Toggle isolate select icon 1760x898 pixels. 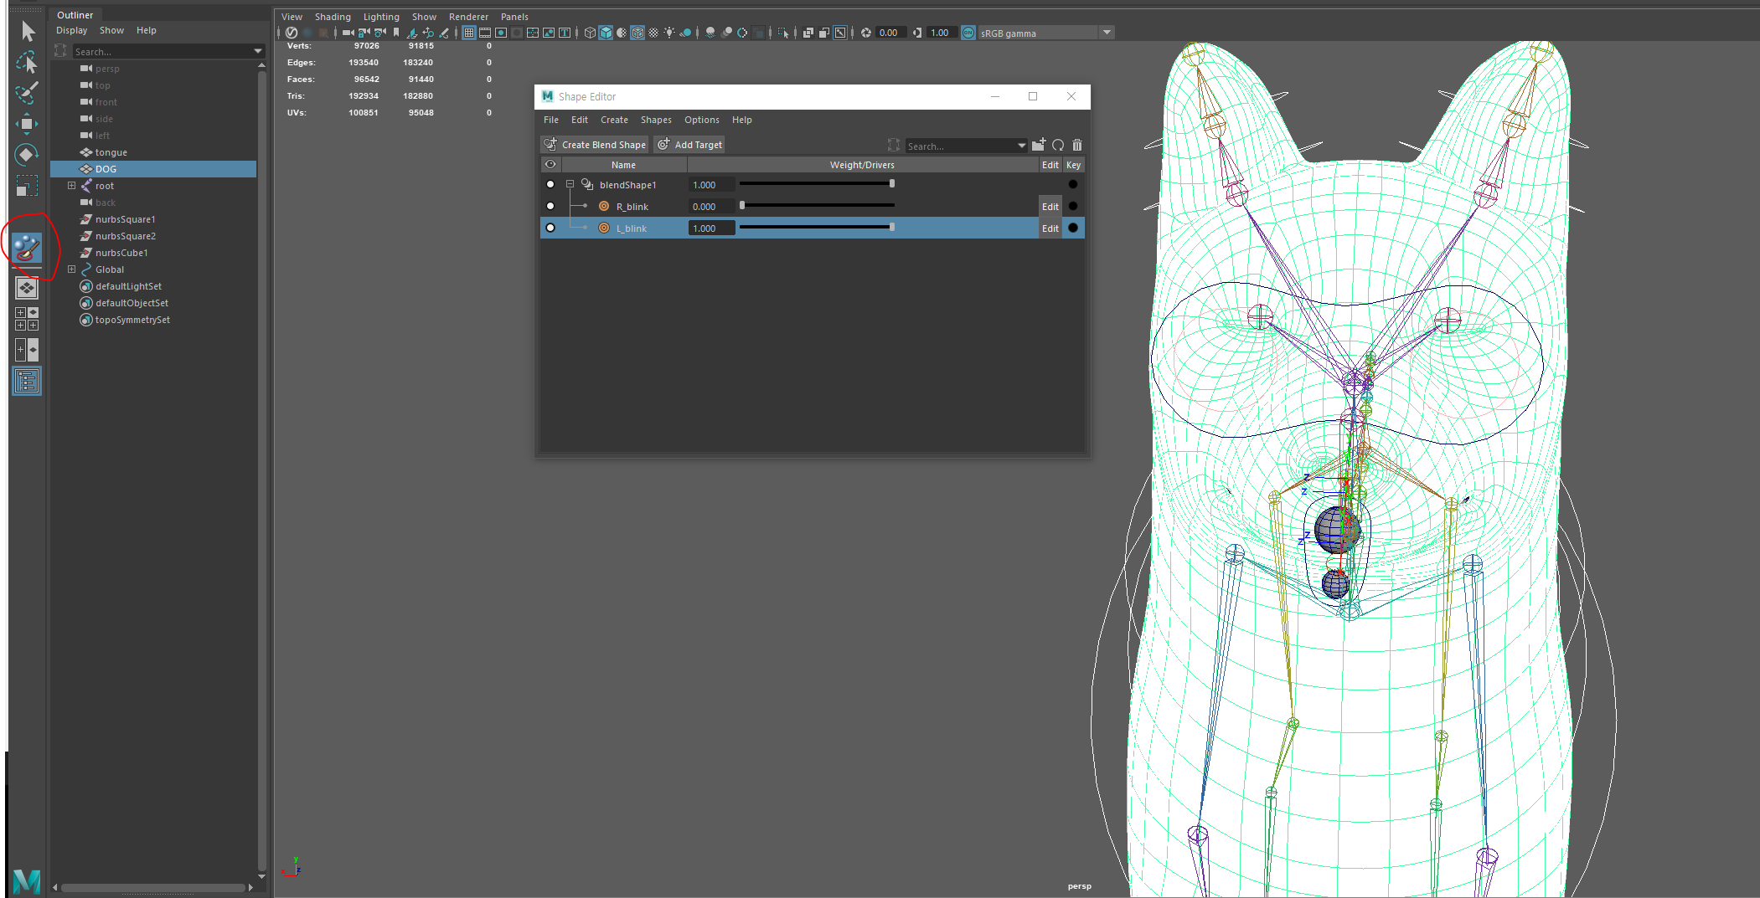point(783,33)
